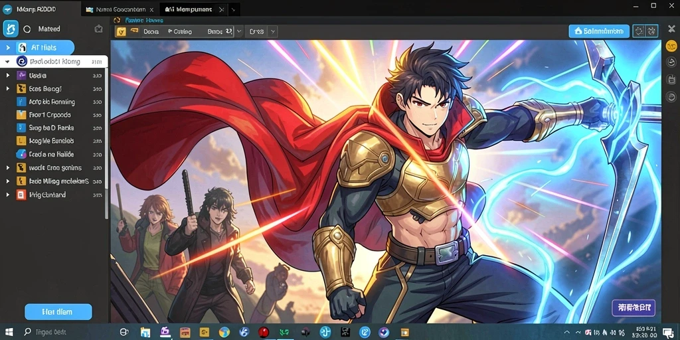Expand the AT Hiats blue highlighted item
Viewport: 680px width, 340px height.
point(8,47)
